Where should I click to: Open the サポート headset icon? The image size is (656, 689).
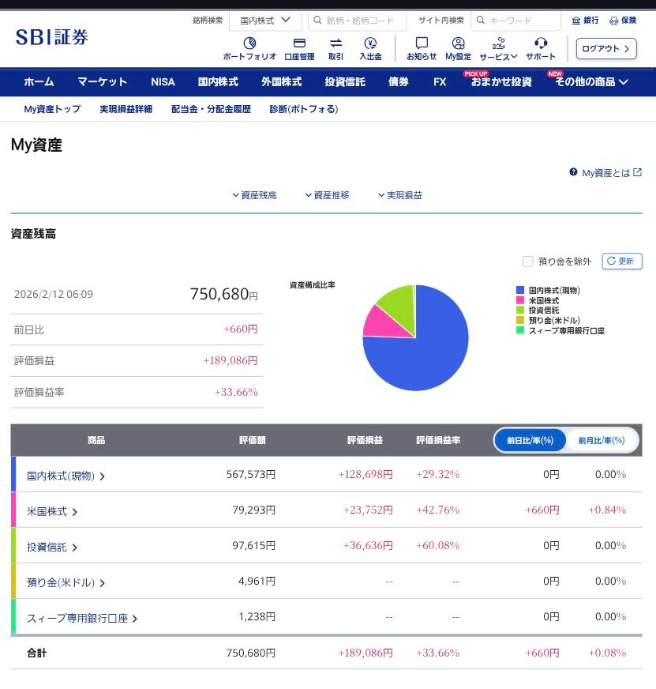pos(541,43)
